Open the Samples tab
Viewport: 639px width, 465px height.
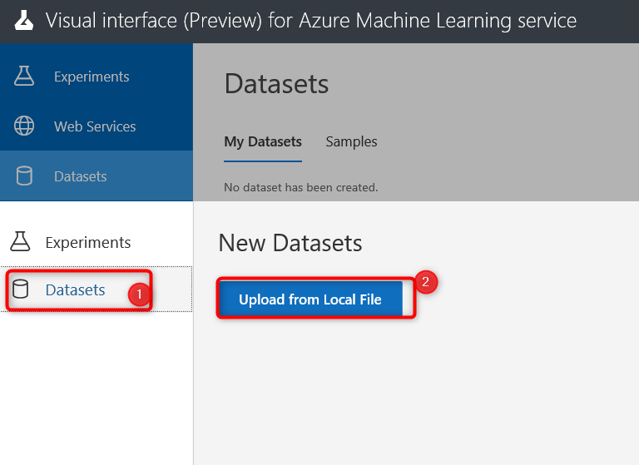coord(351,142)
